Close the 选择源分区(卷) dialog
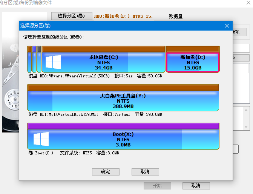The width and height of the screenshot is (253, 194). [x=227, y=26]
